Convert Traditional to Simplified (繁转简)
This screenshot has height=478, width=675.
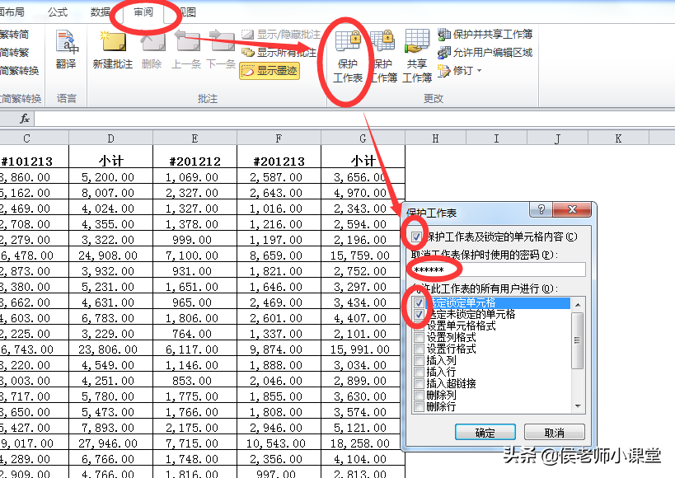tap(14, 35)
